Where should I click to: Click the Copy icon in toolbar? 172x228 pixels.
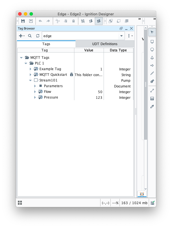pos(66,21)
